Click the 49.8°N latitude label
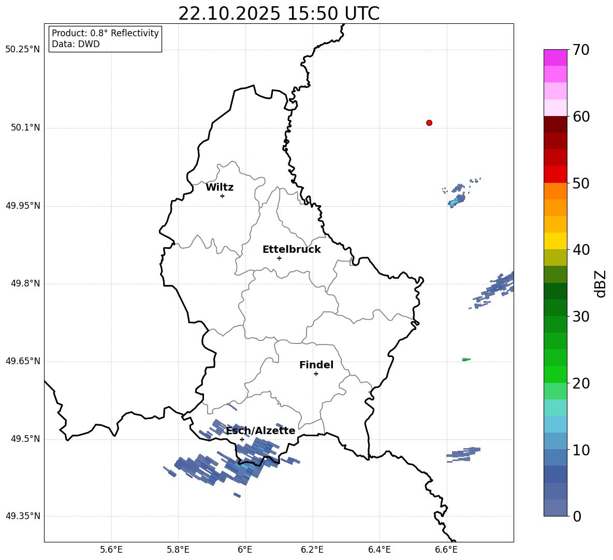The image size is (613, 560). [x=25, y=283]
